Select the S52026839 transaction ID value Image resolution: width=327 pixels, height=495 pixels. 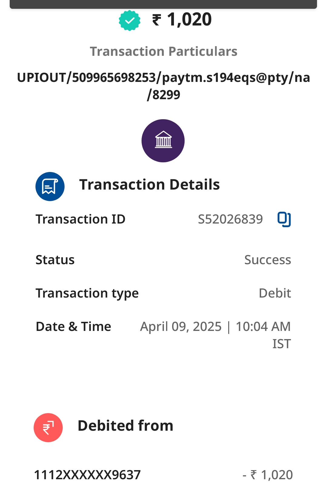pos(230,219)
